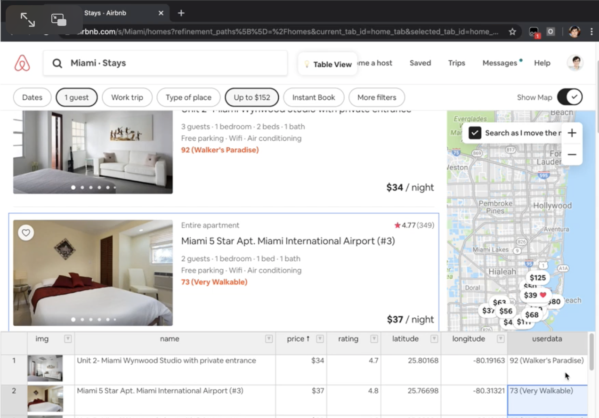Open More filters
Image resolution: width=599 pixels, height=418 pixels.
pyautogui.click(x=377, y=97)
